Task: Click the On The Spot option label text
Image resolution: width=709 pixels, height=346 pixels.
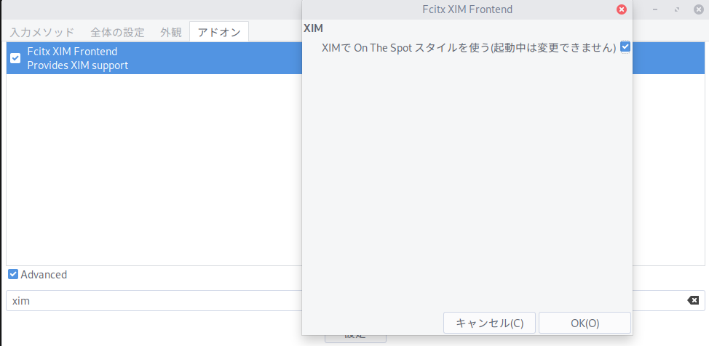Action: point(468,47)
